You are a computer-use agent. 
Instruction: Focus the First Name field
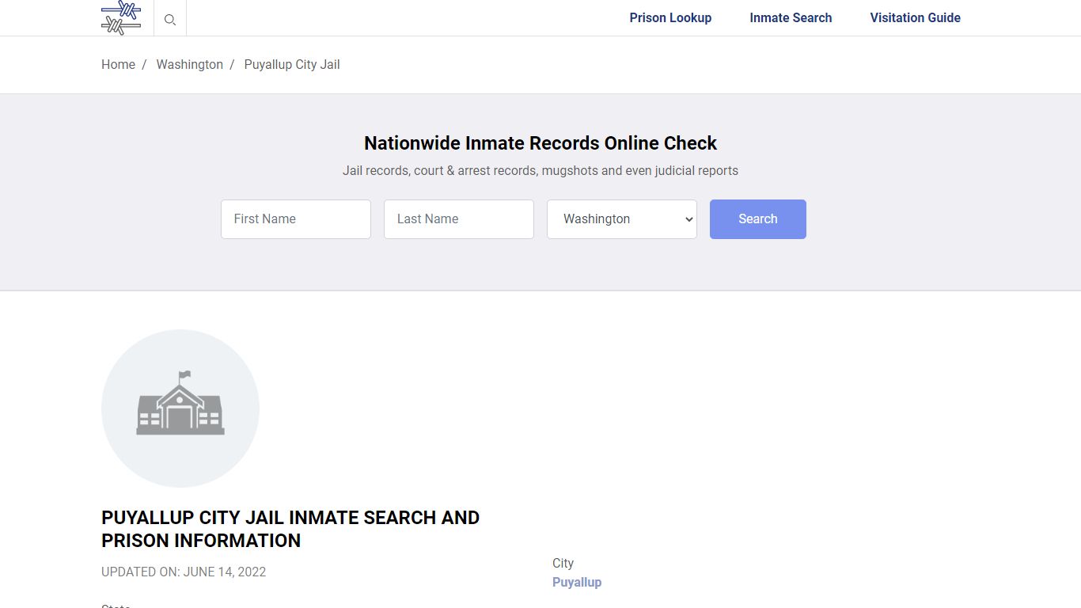pos(296,219)
